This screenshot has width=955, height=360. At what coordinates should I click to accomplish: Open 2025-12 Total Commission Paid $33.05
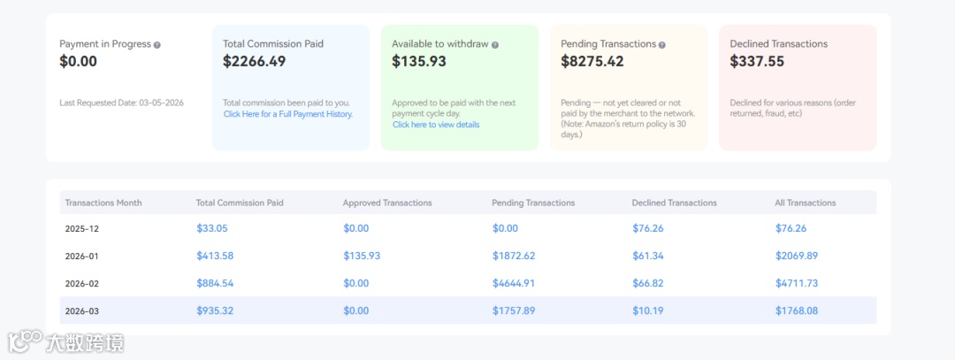click(212, 228)
